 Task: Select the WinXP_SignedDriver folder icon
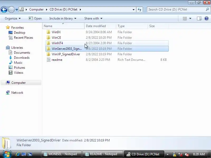[x=48, y=54]
